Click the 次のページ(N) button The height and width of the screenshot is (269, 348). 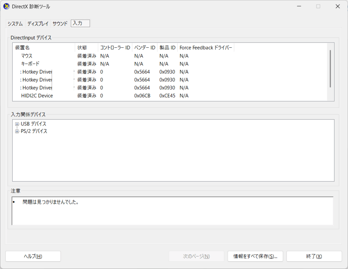[x=196, y=256]
